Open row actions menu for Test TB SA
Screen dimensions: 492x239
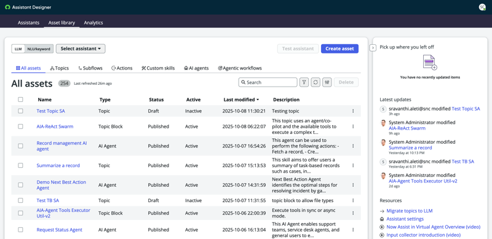click(353, 200)
